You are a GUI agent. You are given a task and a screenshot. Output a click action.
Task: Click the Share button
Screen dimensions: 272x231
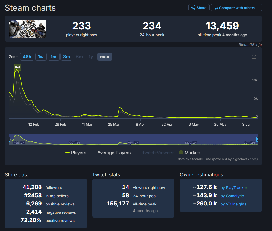199,8
